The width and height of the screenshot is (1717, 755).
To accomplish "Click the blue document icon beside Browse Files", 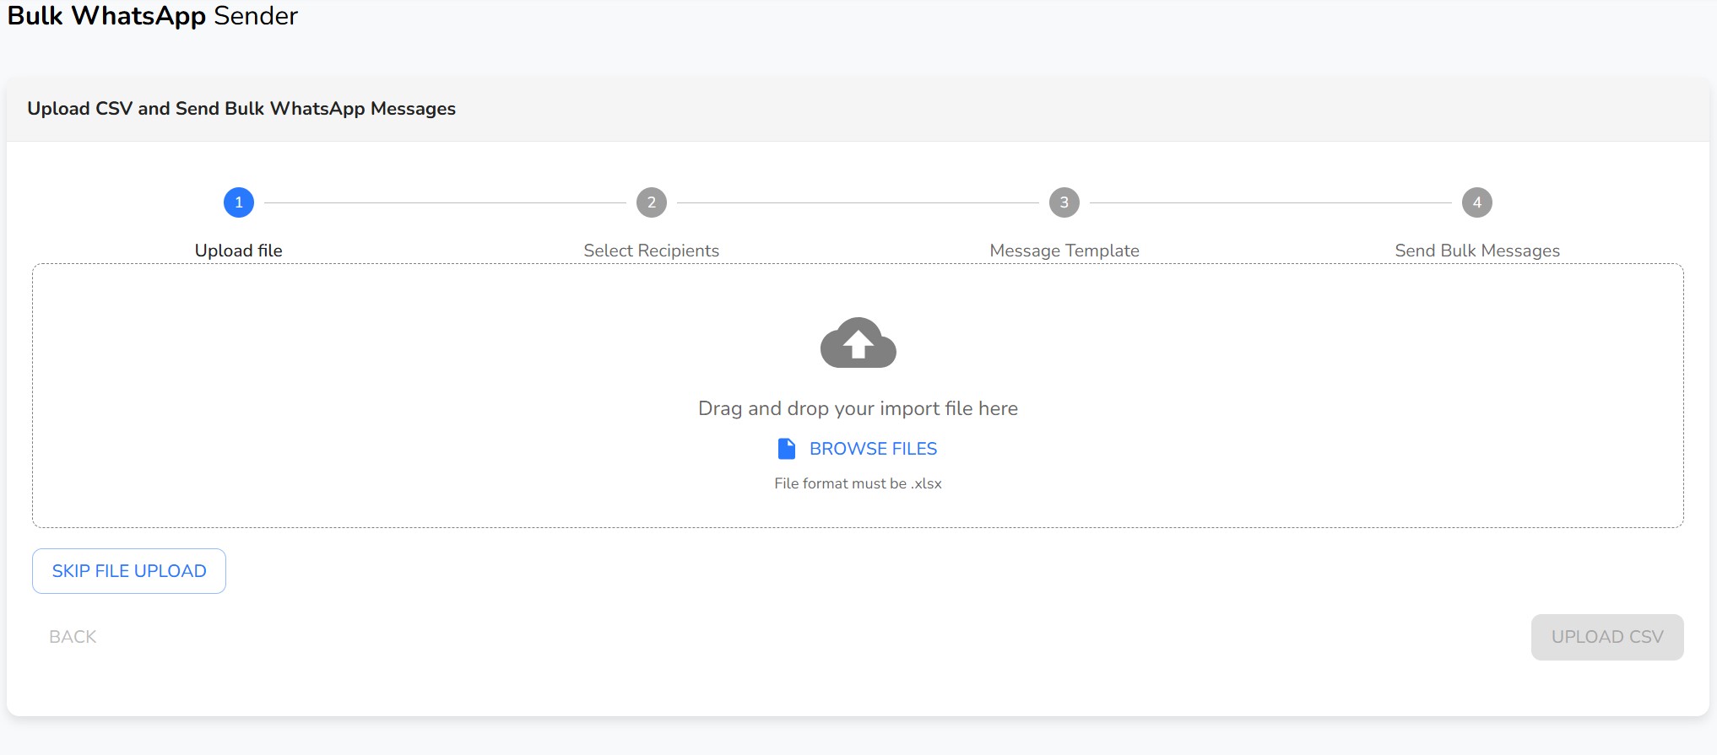I will coord(786,449).
